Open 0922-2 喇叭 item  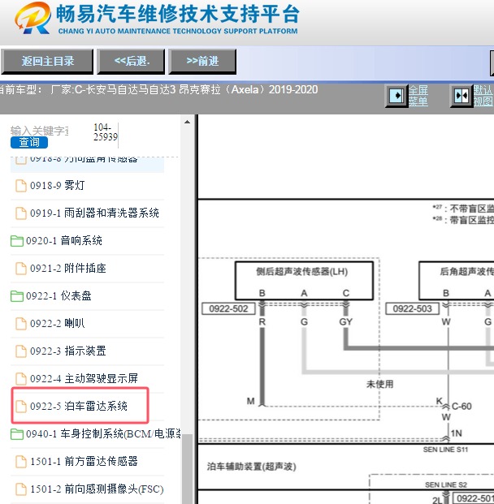pyautogui.click(x=58, y=323)
